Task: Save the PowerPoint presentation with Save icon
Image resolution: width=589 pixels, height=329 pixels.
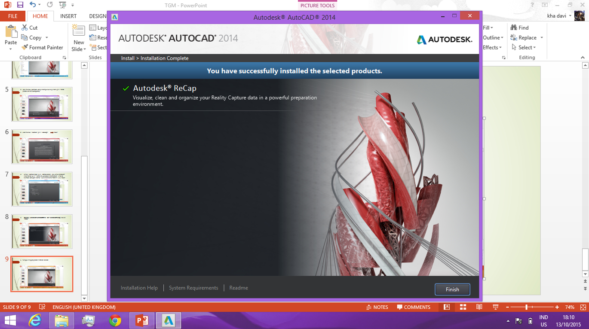Action: pos(20,5)
